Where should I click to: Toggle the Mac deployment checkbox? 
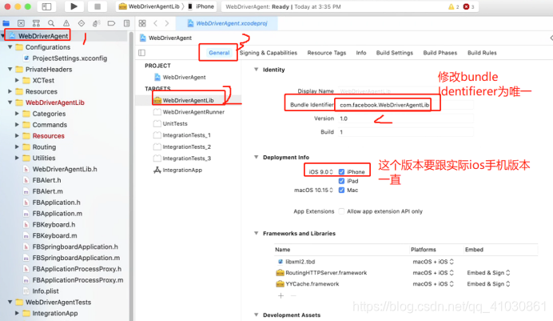point(341,190)
